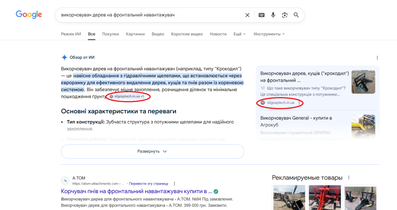Screen dimensions: 397x210
Task: Open three-dot menu next to silgosptech.in.ua card
Action: click(299, 103)
